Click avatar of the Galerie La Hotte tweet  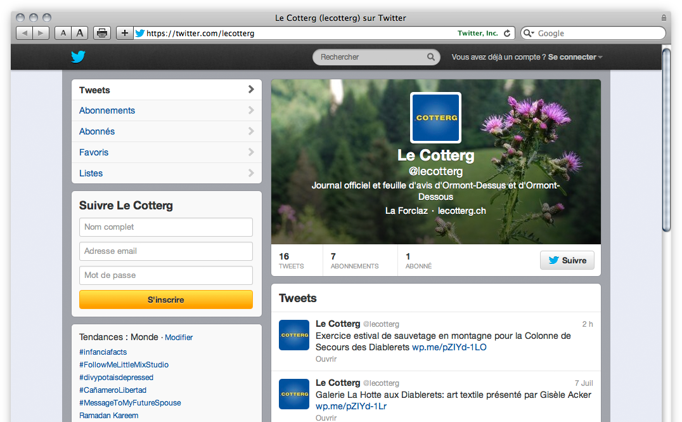(x=294, y=394)
